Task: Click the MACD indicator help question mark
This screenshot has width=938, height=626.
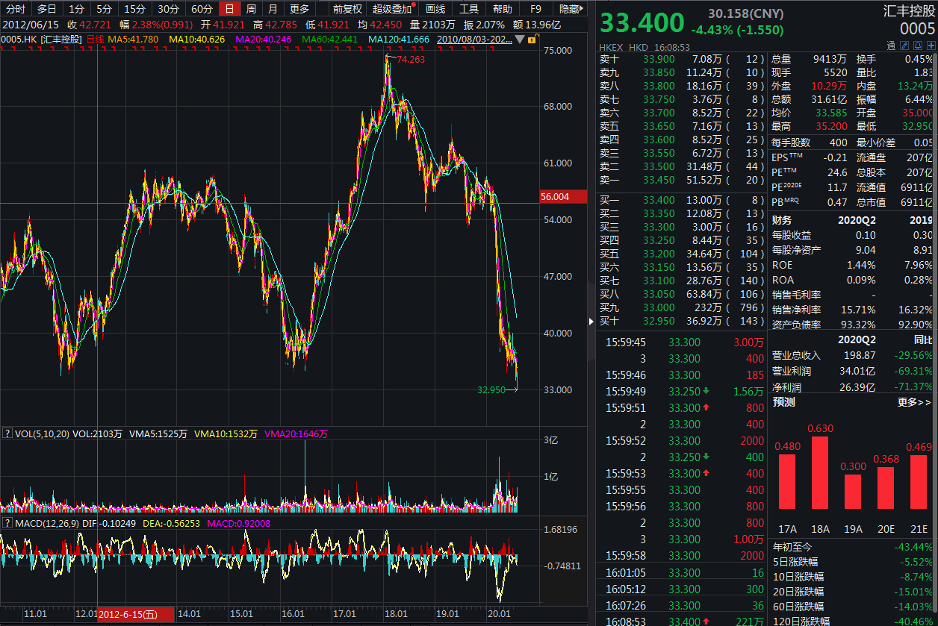Action: coord(7,523)
